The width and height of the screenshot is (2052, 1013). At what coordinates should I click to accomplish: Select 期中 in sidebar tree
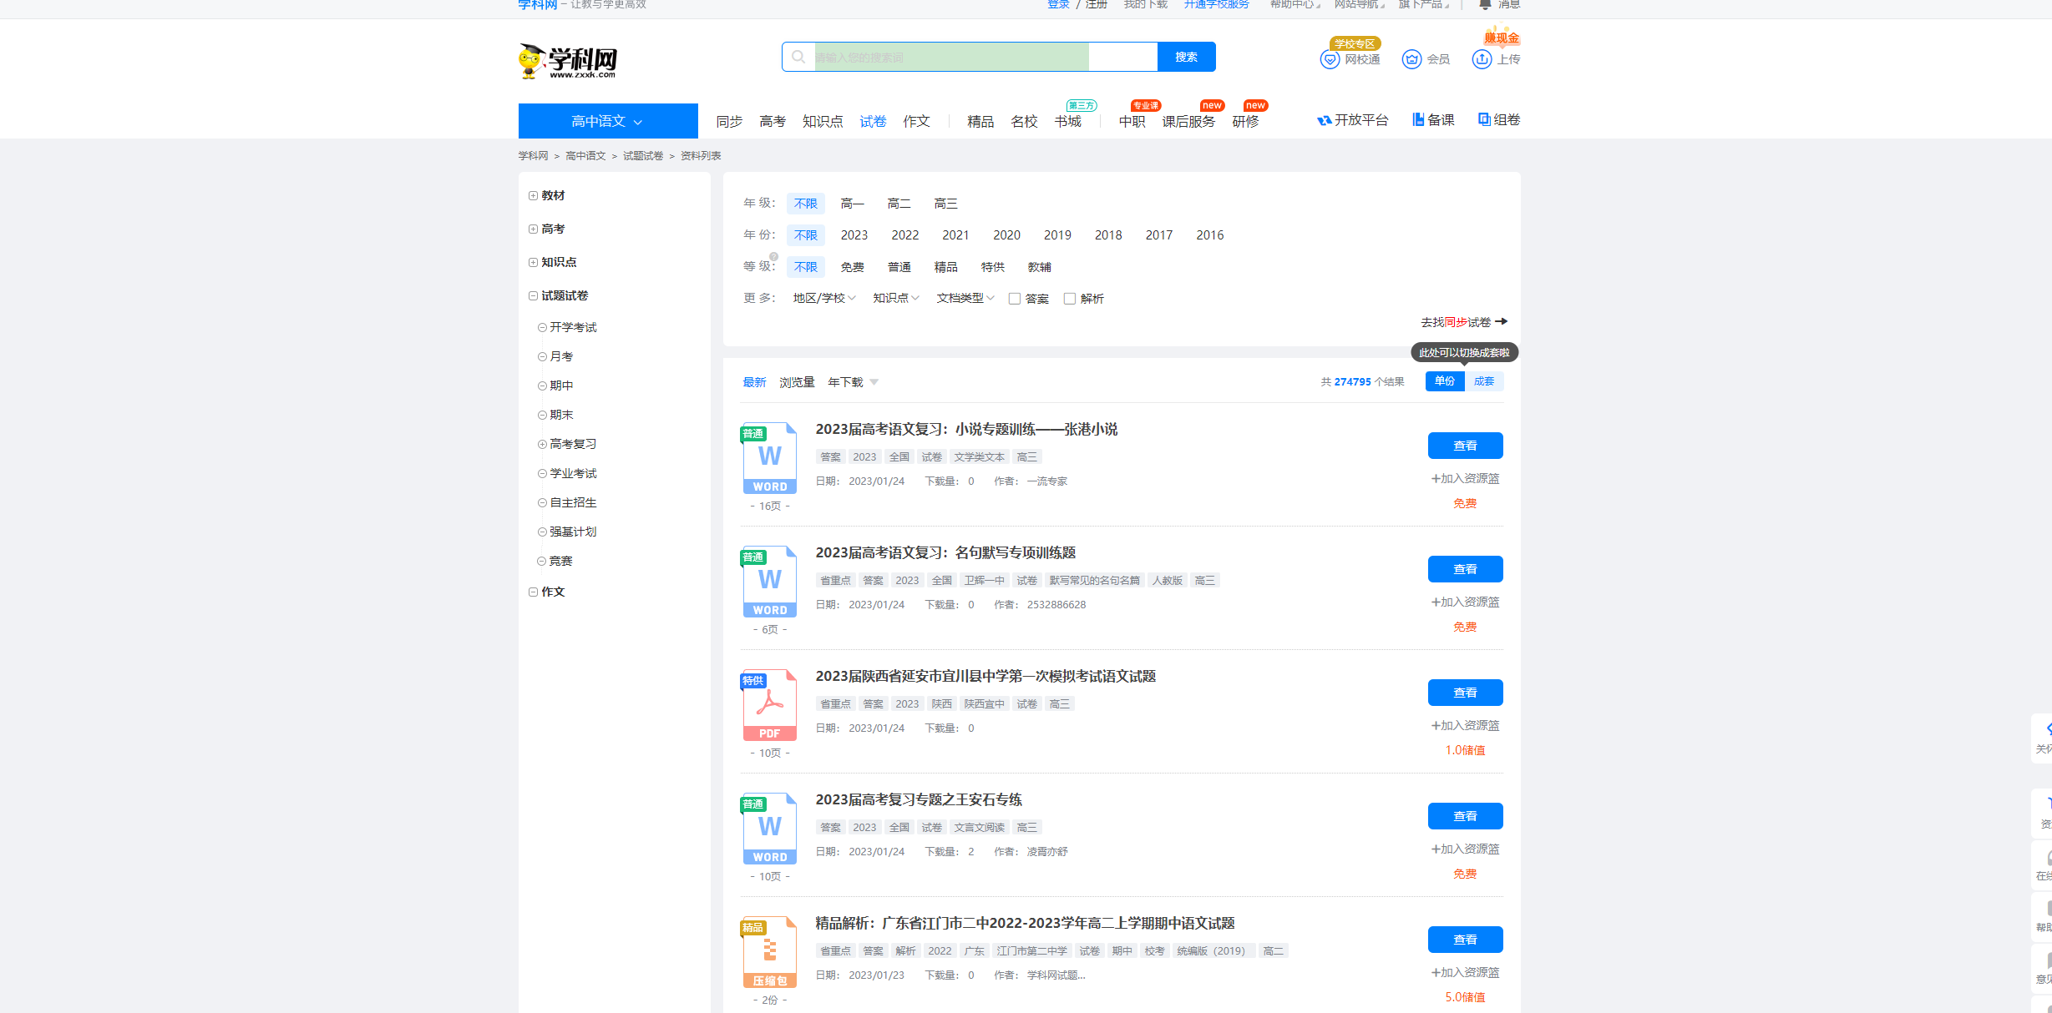point(561,386)
